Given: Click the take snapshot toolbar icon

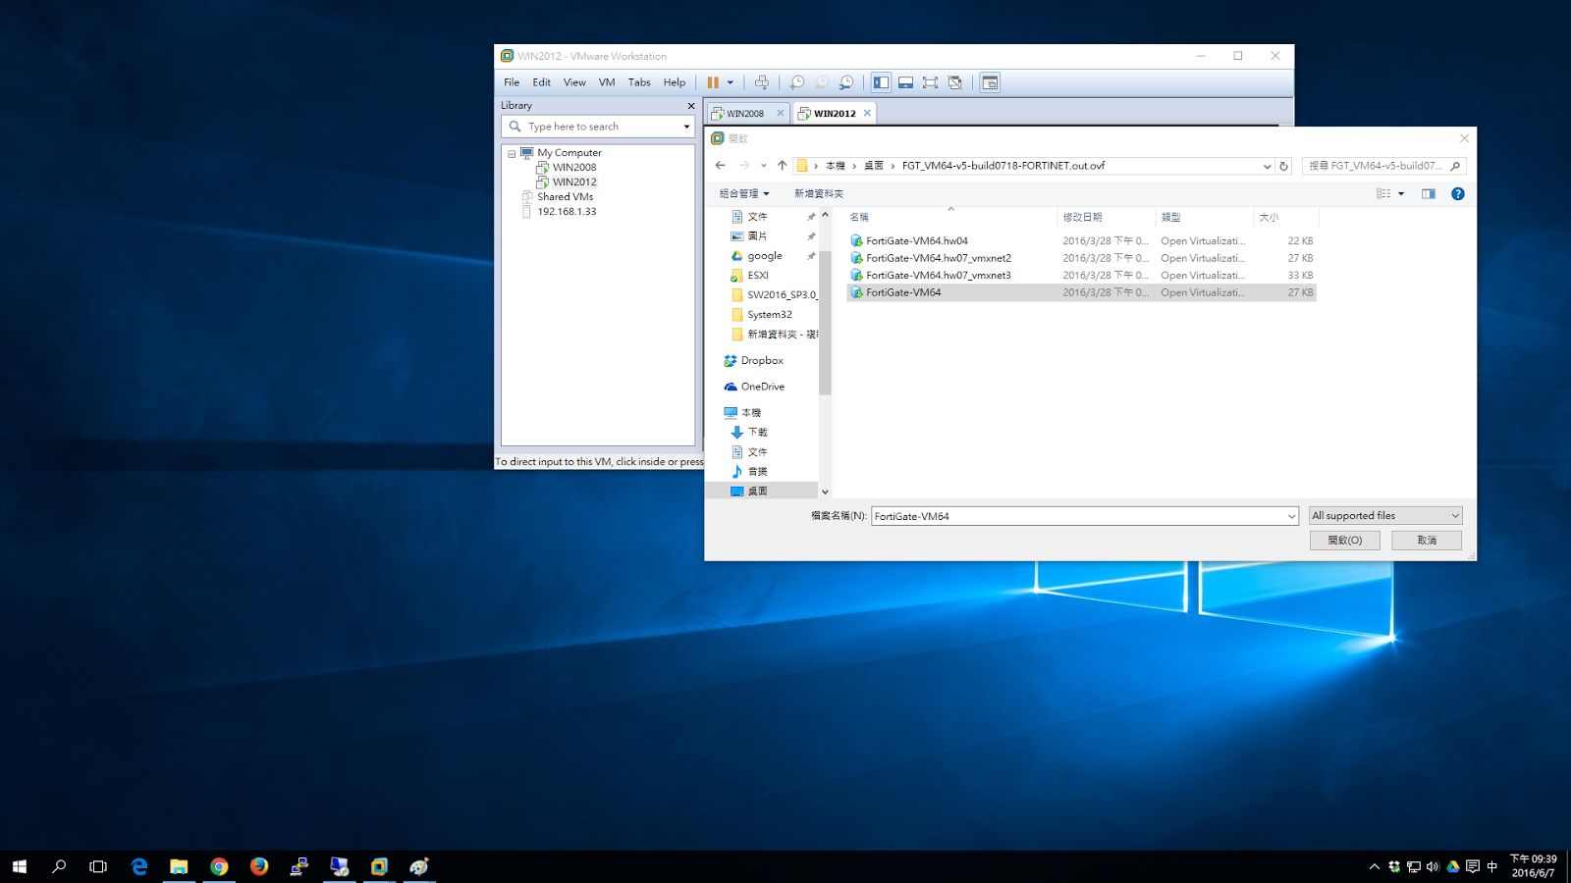Looking at the screenshot, I should coord(797,82).
